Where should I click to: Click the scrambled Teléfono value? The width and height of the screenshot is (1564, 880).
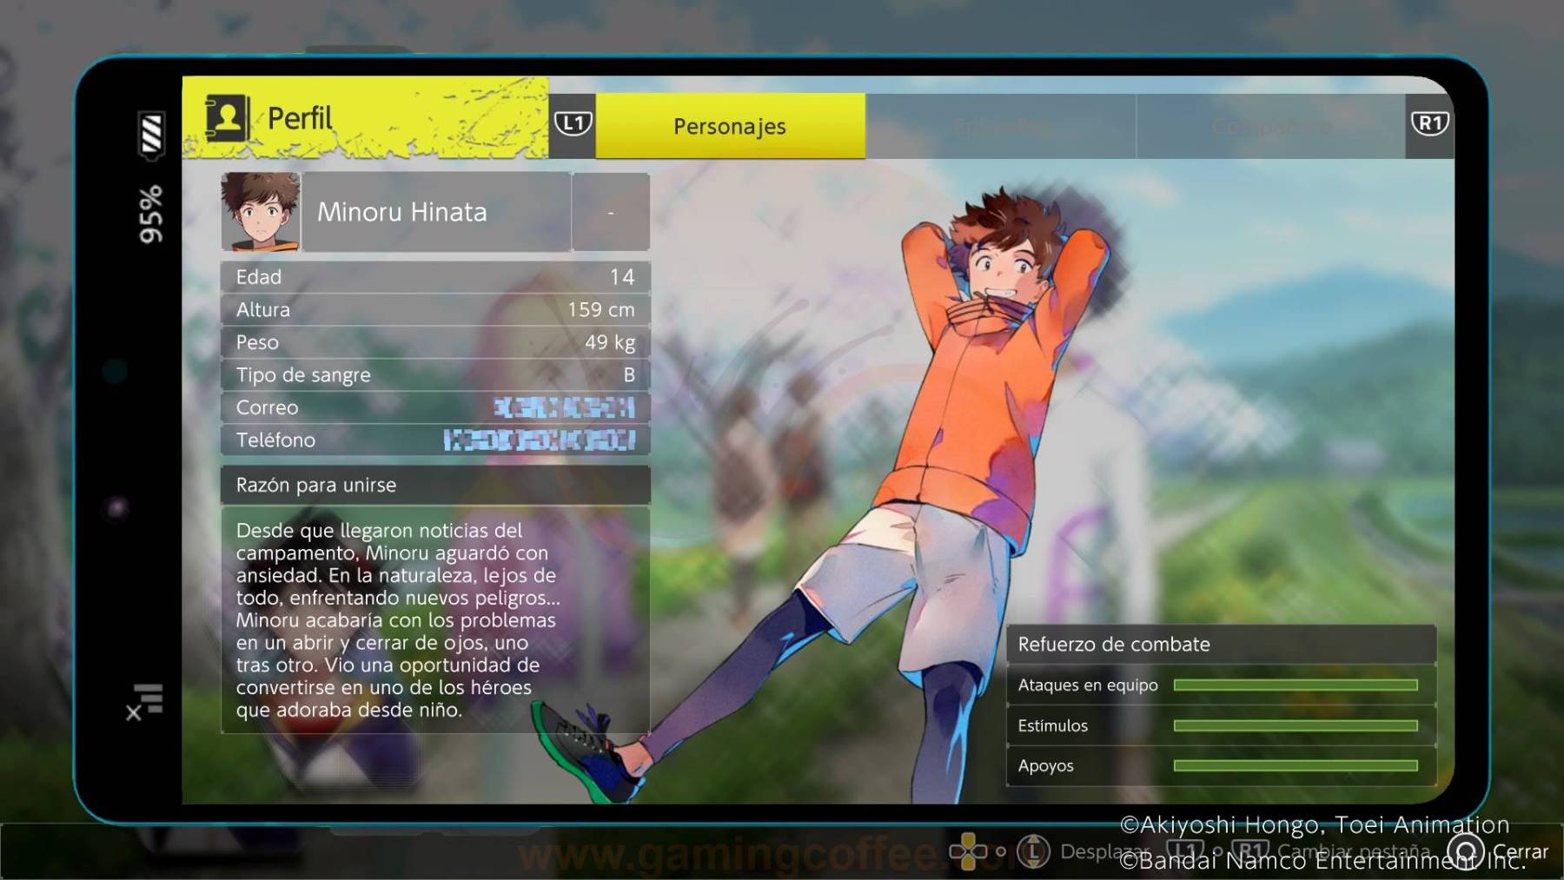[539, 440]
